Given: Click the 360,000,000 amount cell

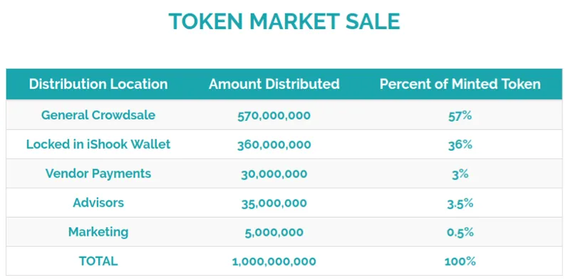Looking at the screenshot, I should tap(274, 145).
